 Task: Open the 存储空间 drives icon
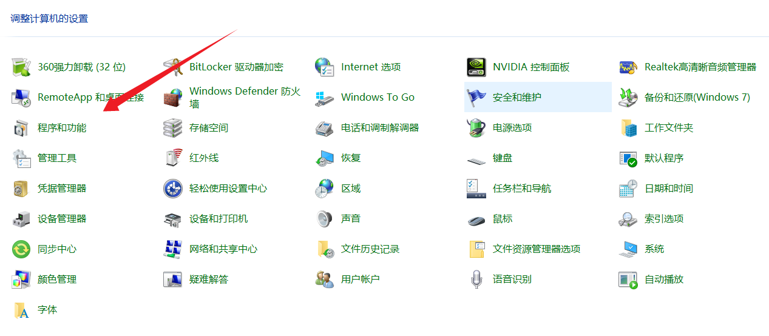pyautogui.click(x=173, y=127)
